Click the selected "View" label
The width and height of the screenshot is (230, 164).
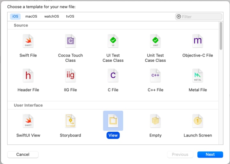click(x=113, y=135)
